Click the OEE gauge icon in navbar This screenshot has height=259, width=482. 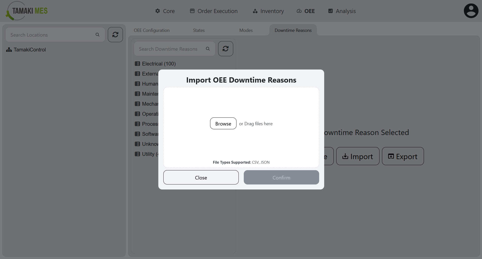point(299,11)
